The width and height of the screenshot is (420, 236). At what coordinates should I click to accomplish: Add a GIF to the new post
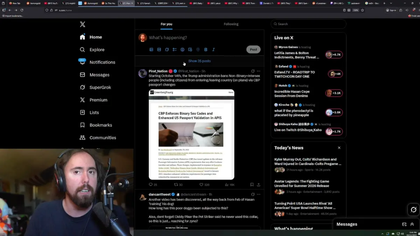(159, 50)
